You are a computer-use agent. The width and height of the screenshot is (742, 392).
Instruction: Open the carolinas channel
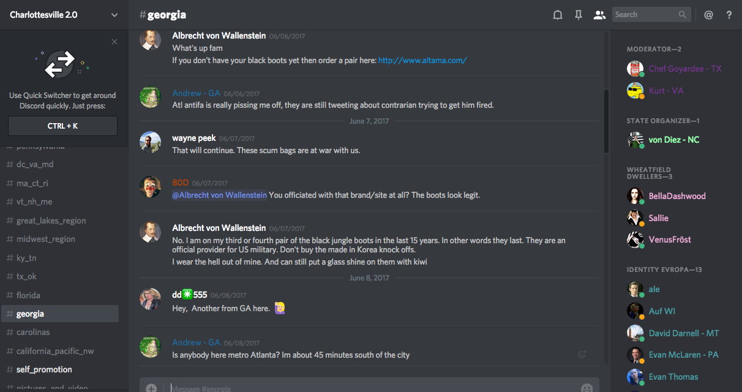pyautogui.click(x=33, y=332)
